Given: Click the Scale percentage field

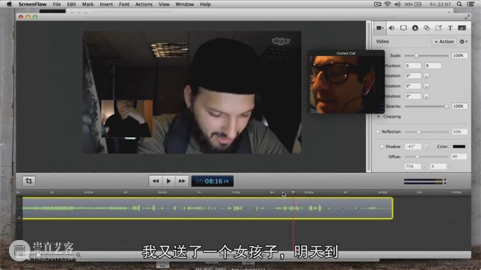Looking at the screenshot, I should [x=459, y=55].
